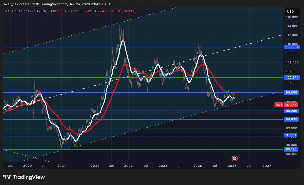Click the 102.000 price scale value

[292, 82]
